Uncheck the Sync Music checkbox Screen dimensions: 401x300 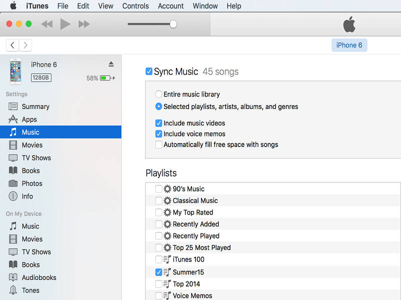(x=149, y=71)
